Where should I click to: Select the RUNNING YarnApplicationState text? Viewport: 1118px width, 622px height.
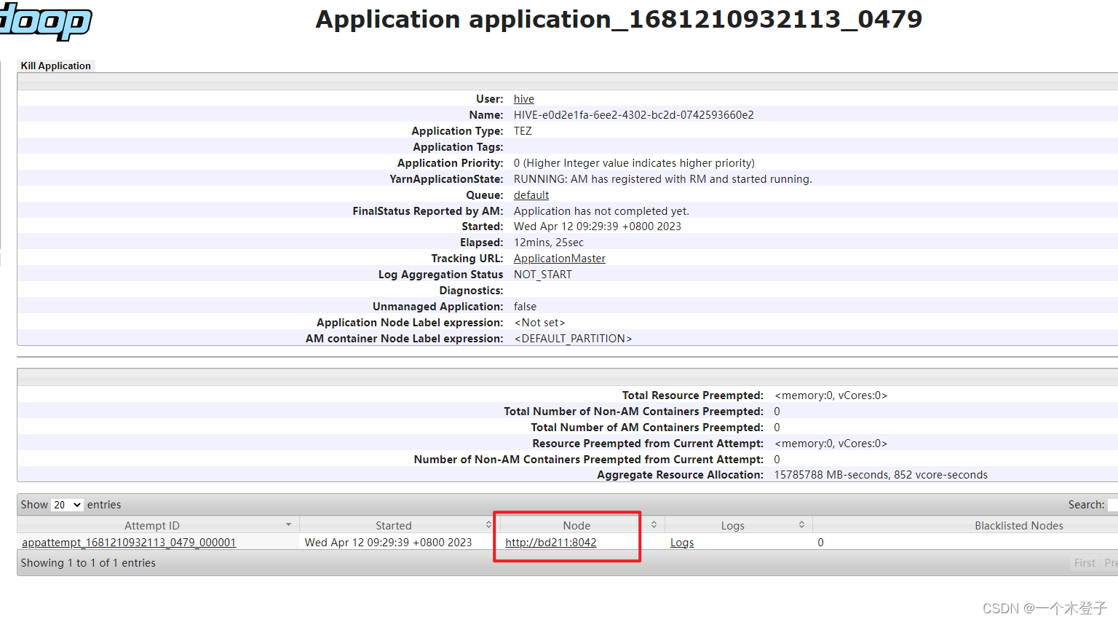point(662,179)
